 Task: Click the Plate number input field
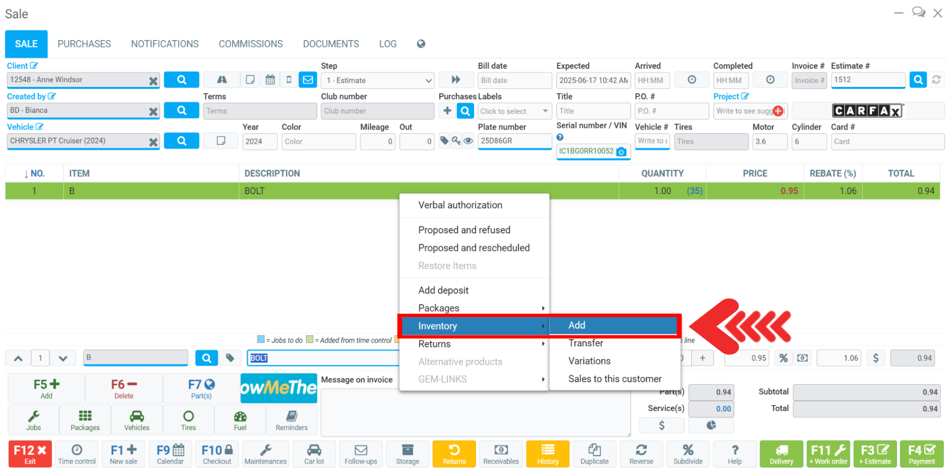(x=514, y=141)
